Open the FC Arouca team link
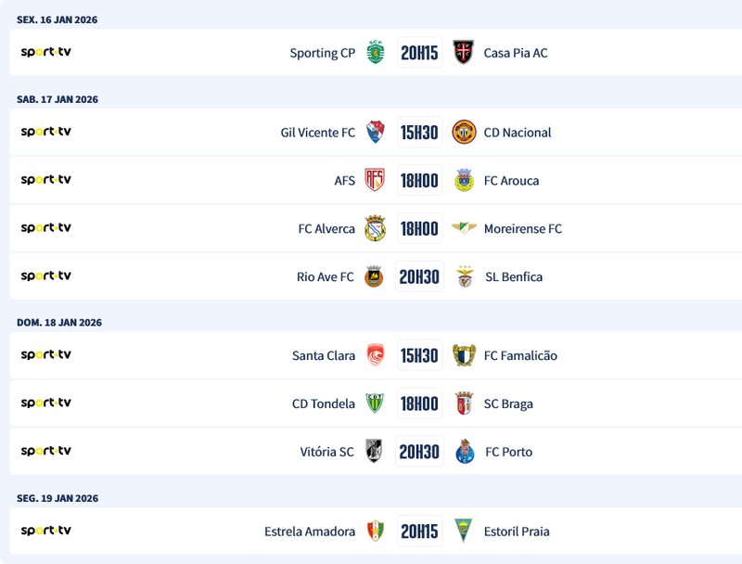The width and height of the screenshot is (742, 564). click(511, 181)
